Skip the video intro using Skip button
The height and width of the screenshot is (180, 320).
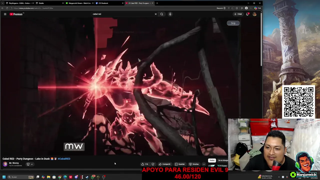(x=233, y=23)
